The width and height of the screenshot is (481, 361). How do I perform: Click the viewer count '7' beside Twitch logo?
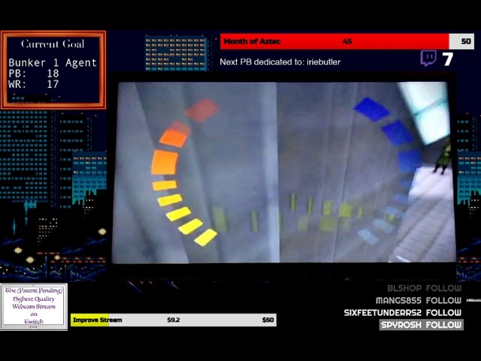coord(448,59)
